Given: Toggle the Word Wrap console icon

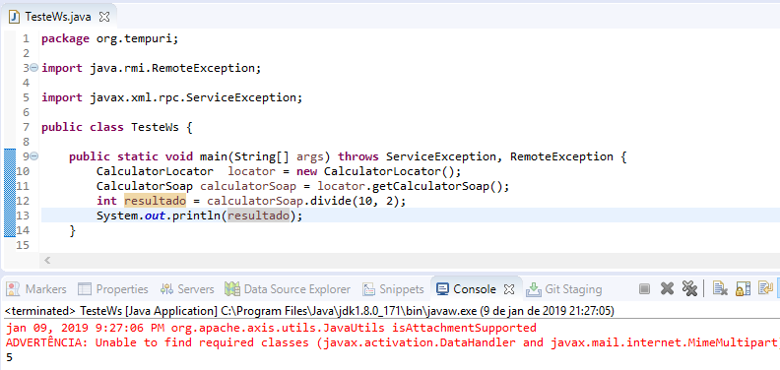Looking at the screenshot, I should [764, 288].
